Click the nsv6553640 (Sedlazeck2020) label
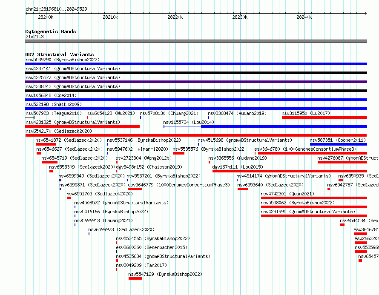 270,185
